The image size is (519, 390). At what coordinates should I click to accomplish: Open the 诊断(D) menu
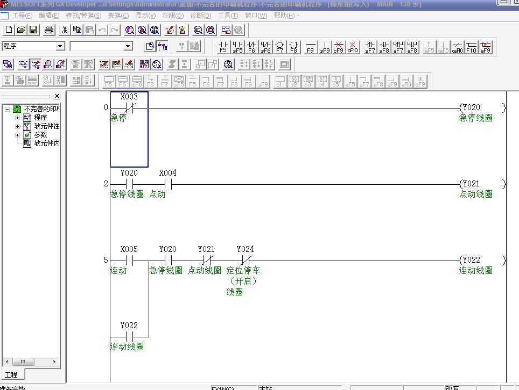201,16
